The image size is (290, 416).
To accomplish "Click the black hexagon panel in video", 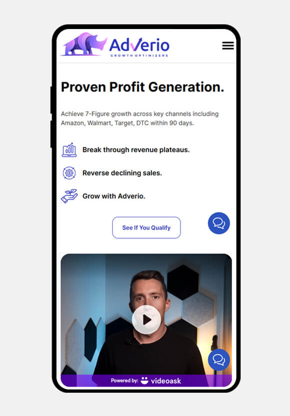I will click(x=183, y=282).
